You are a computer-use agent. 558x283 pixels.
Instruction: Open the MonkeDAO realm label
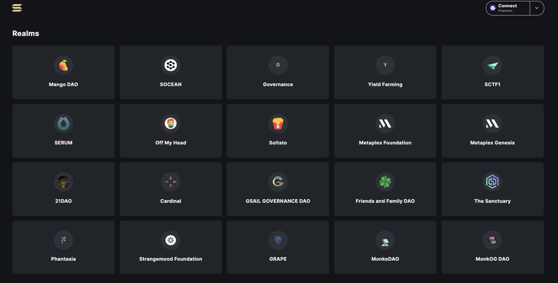click(385, 259)
